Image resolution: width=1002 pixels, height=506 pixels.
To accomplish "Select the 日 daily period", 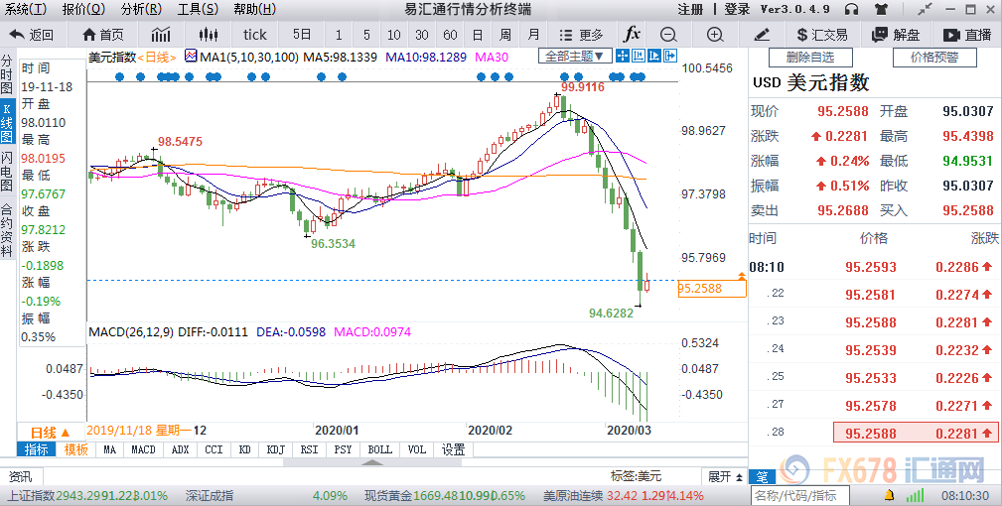I will click(x=478, y=35).
